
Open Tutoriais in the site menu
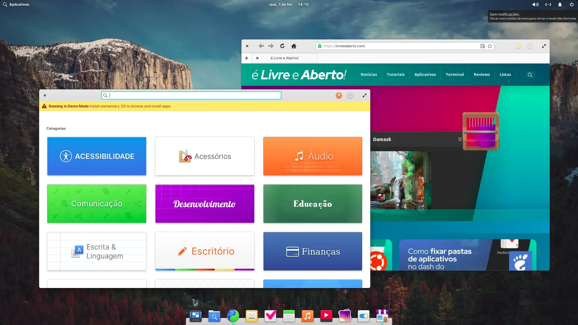click(x=396, y=75)
